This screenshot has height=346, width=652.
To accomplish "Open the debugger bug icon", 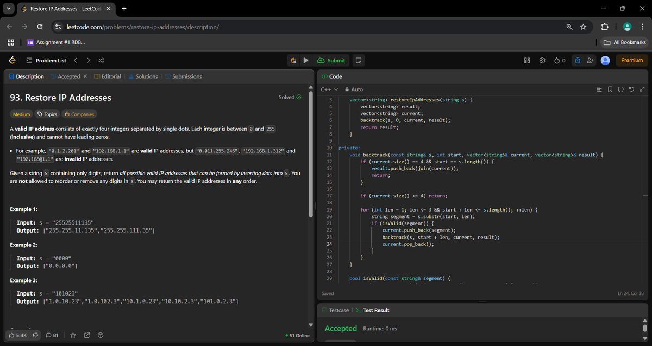I will [293, 60].
